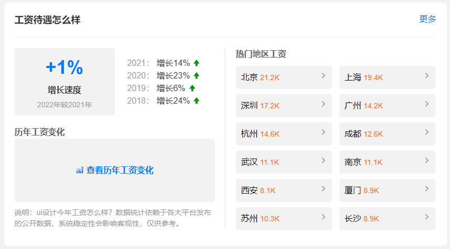Click the chevron arrow on 武汉 row
Image resolution: width=450 pixels, height=249 pixels.
(x=324, y=161)
